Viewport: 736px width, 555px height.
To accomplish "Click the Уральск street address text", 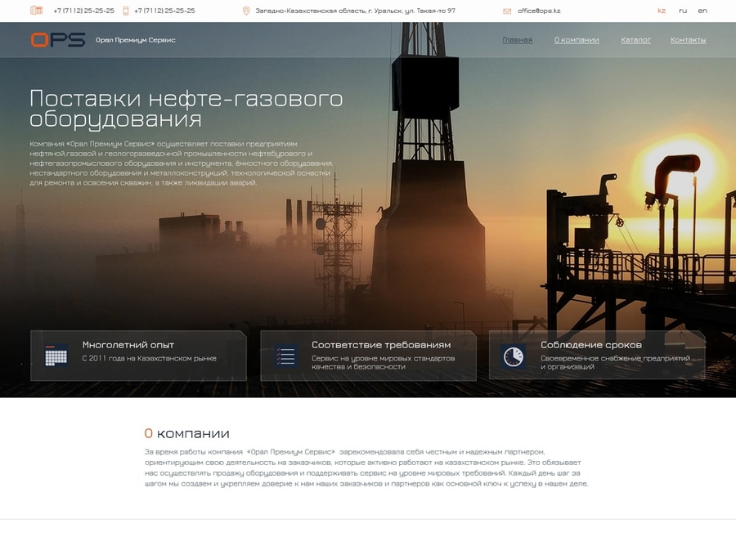I will pyautogui.click(x=355, y=11).
